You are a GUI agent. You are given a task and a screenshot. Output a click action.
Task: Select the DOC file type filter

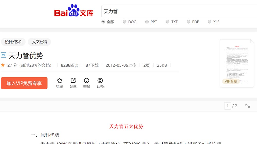[x=125, y=22]
